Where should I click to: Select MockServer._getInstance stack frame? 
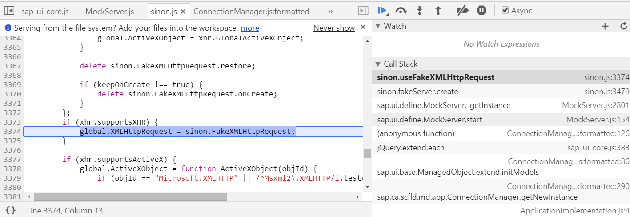501,105
